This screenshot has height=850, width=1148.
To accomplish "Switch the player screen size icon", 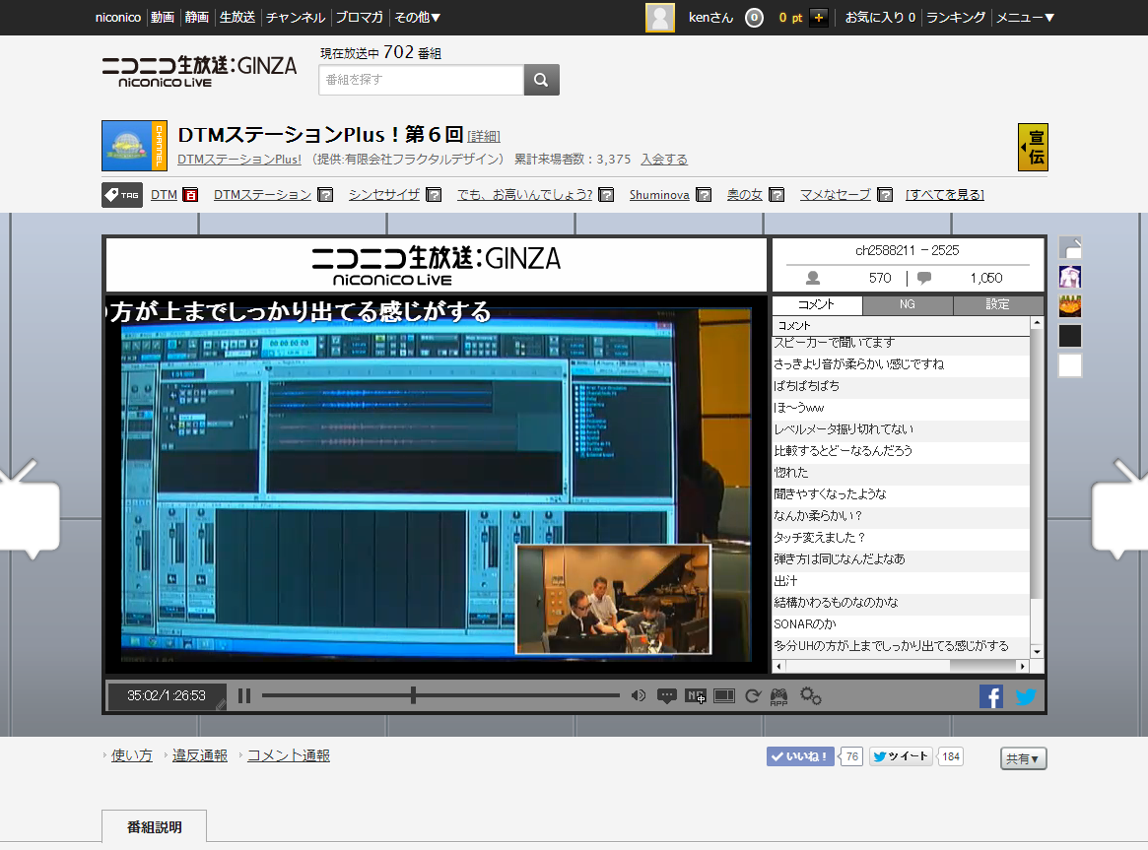I will pos(724,695).
